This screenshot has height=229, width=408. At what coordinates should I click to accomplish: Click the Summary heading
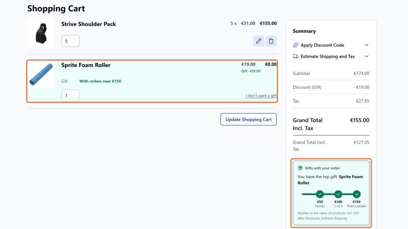[304, 31]
